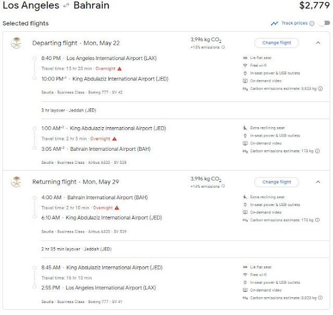333x315 pixels.
Task: Click the Overnight warning icon on the 4:00 AM Bahrain flight
Action: click(117, 208)
